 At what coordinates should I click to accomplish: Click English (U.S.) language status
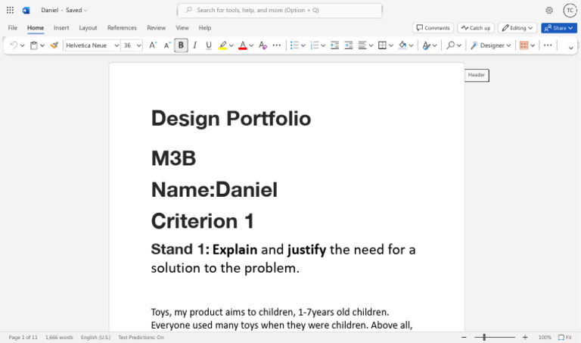coord(95,338)
